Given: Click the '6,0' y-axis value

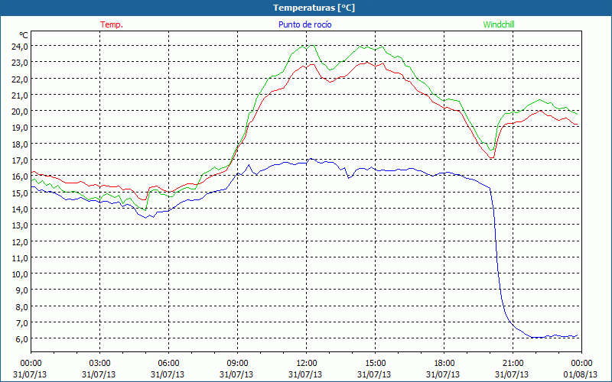Looking at the screenshot, I should (22, 338).
